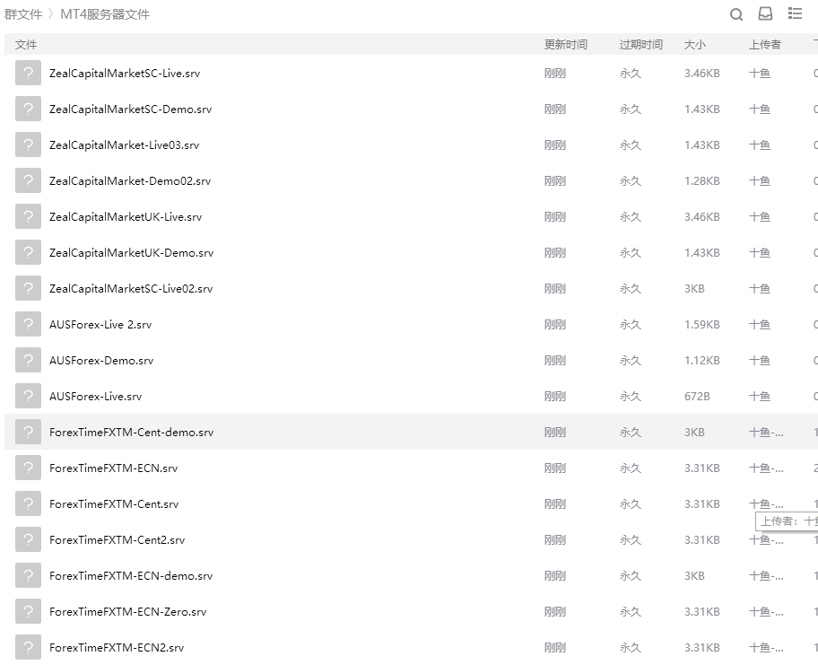Select file name ForexTimeFXTM-Cent2.srv

click(117, 540)
